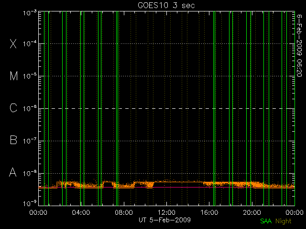The image size is (306, 229).
Task: Select the 'C' flare class label
Action: coord(13,108)
